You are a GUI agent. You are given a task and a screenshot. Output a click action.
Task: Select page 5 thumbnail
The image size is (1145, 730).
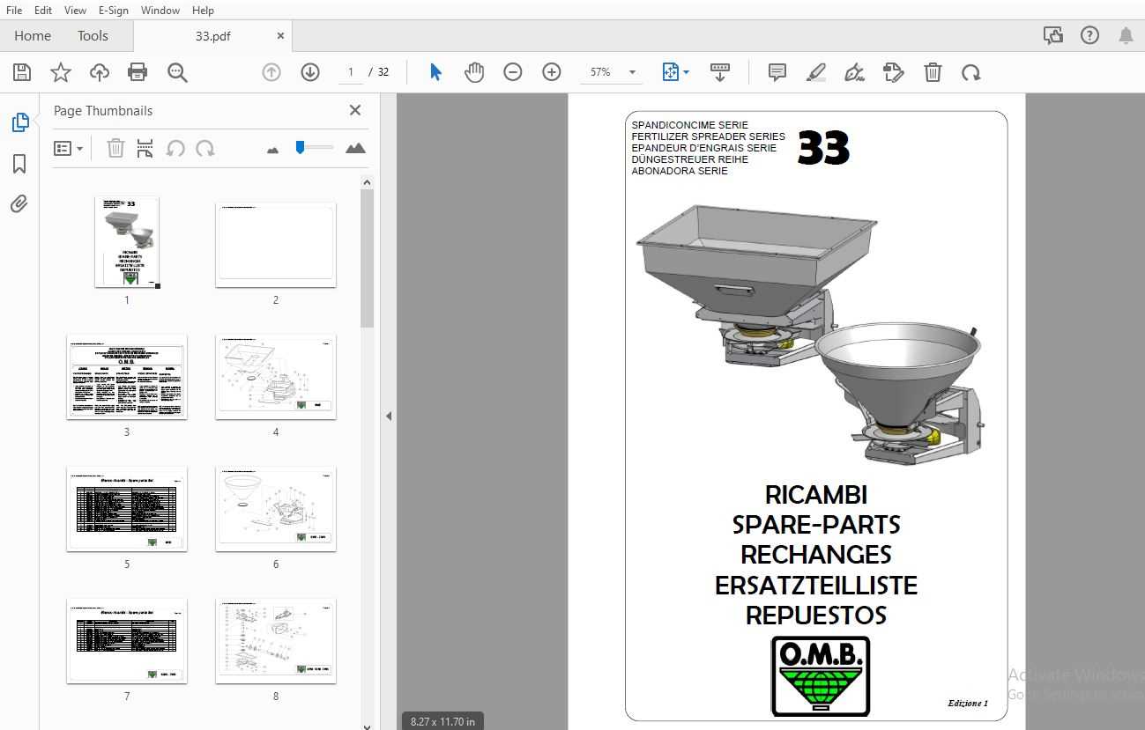pos(127,509)
